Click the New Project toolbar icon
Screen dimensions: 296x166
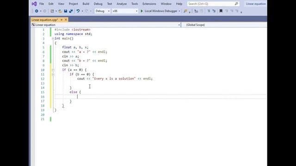tap(52, 11)
